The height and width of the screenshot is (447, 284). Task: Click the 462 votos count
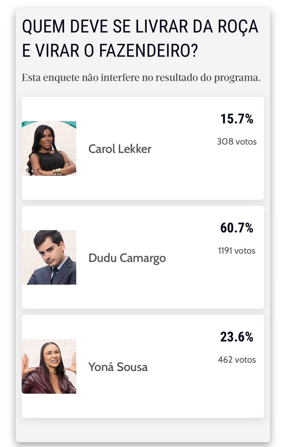[x=236, y=360]
